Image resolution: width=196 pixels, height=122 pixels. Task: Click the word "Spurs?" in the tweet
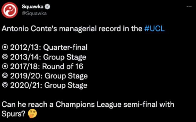[14, 114]
